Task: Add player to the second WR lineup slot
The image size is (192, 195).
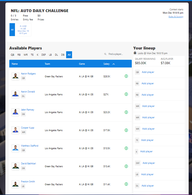Action: [149, 117]
